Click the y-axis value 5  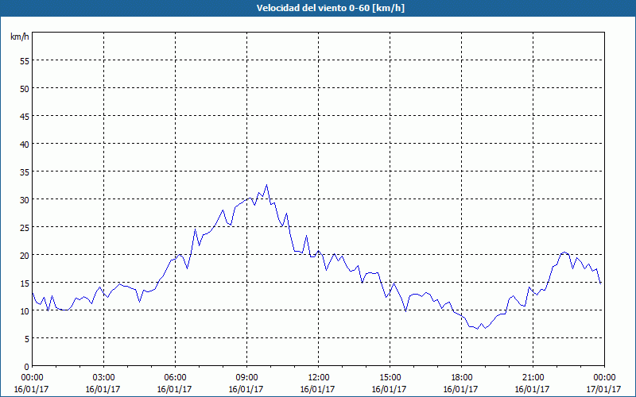click(27, 339)
